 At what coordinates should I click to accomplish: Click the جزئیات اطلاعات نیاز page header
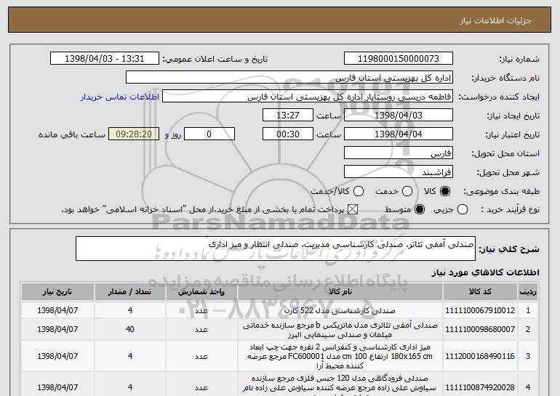coord(495,20)
